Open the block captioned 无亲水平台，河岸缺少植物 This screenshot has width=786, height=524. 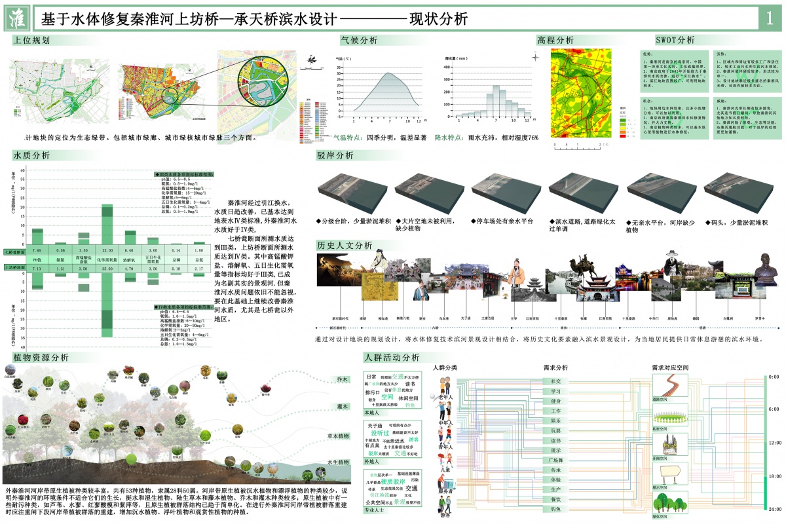pyautogui.click(x=662, y=194)
